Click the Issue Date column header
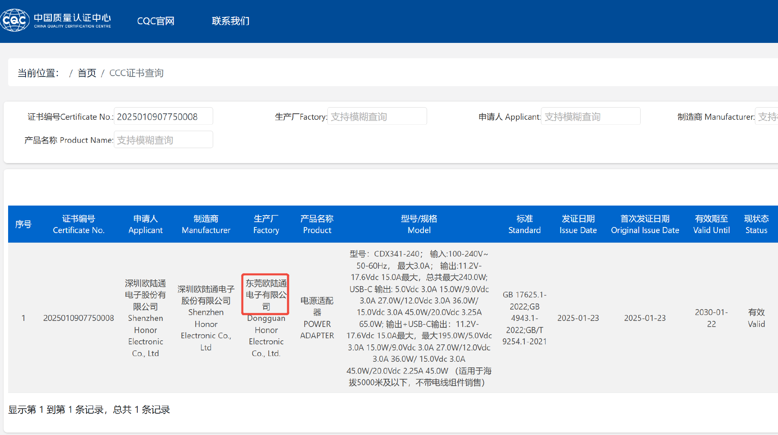 pyautogui.click(x=578, y=224)
